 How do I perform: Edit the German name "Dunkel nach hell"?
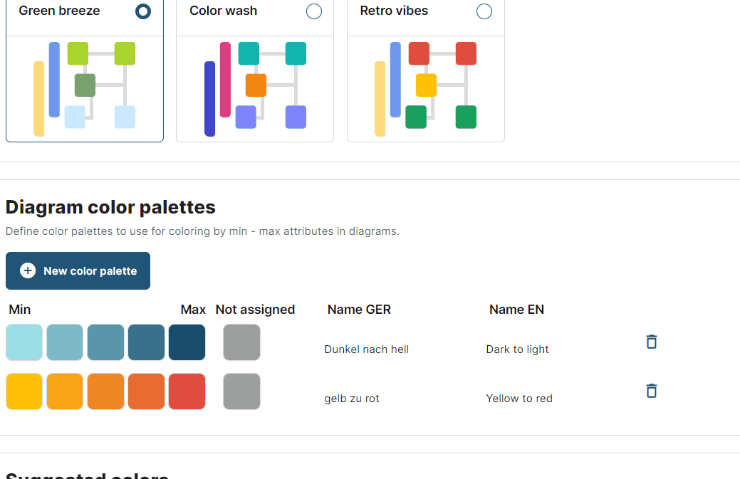coord(366,349)
